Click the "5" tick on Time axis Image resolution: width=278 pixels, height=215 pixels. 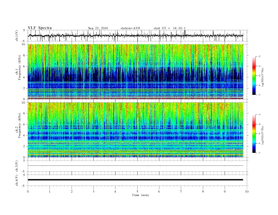pos(137,191)
